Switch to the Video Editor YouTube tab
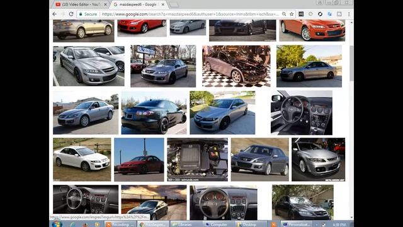The width and height of the screenshot is (403, 227). click(81, 4)
